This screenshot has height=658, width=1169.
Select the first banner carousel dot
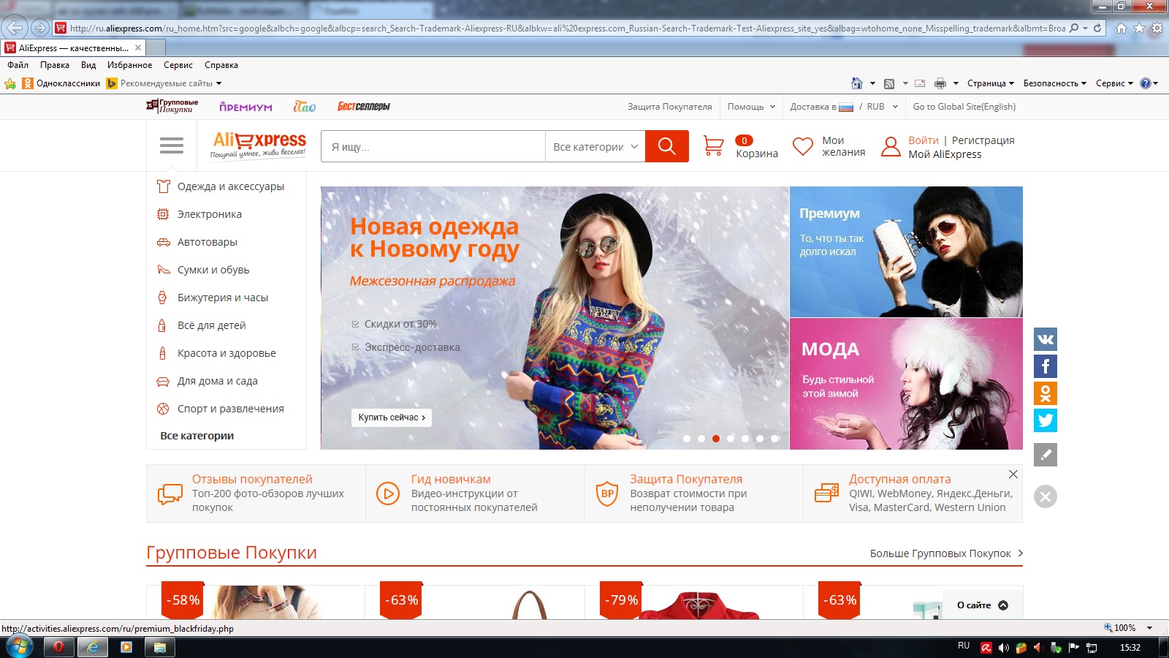[x=687, y=439]
